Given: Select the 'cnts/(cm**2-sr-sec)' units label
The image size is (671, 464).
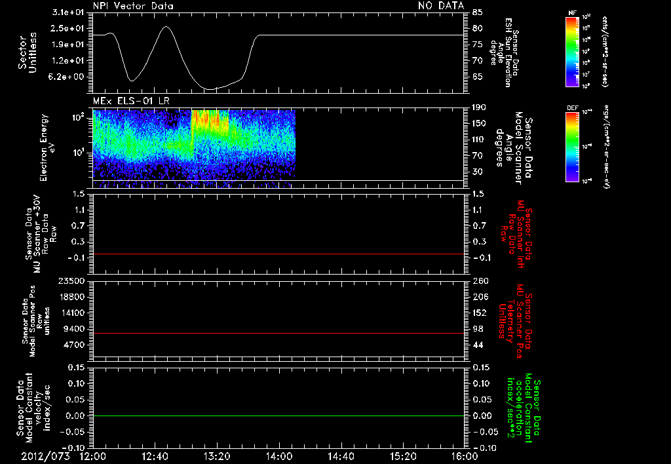Looking at the screenshot, I should [x=605, y=51].
